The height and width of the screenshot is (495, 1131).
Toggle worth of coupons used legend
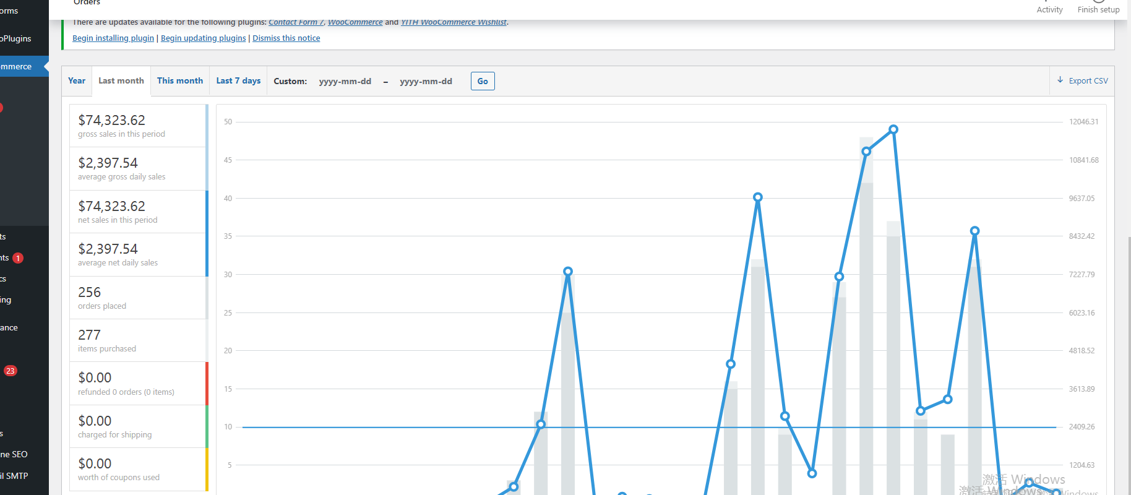(139, 470)
